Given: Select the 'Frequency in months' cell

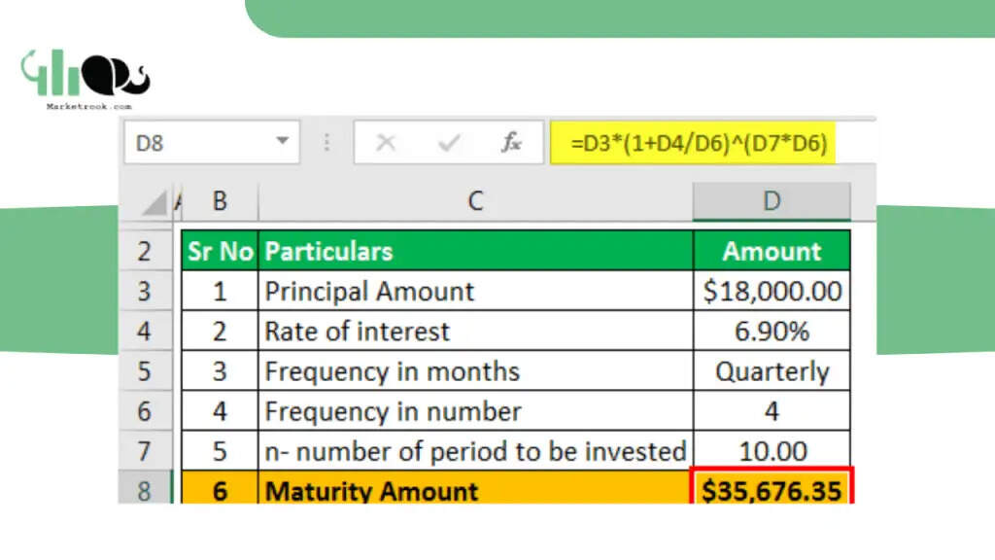Looking at the screenshot, I should coord(475,371).
